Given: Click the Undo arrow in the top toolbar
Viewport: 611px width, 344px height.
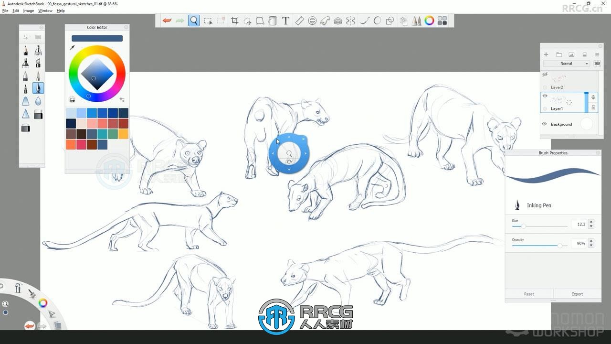Looking at the screenshot, I should (x=167, y=21).
